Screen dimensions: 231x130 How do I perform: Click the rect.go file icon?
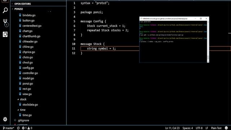pos(20,89)
